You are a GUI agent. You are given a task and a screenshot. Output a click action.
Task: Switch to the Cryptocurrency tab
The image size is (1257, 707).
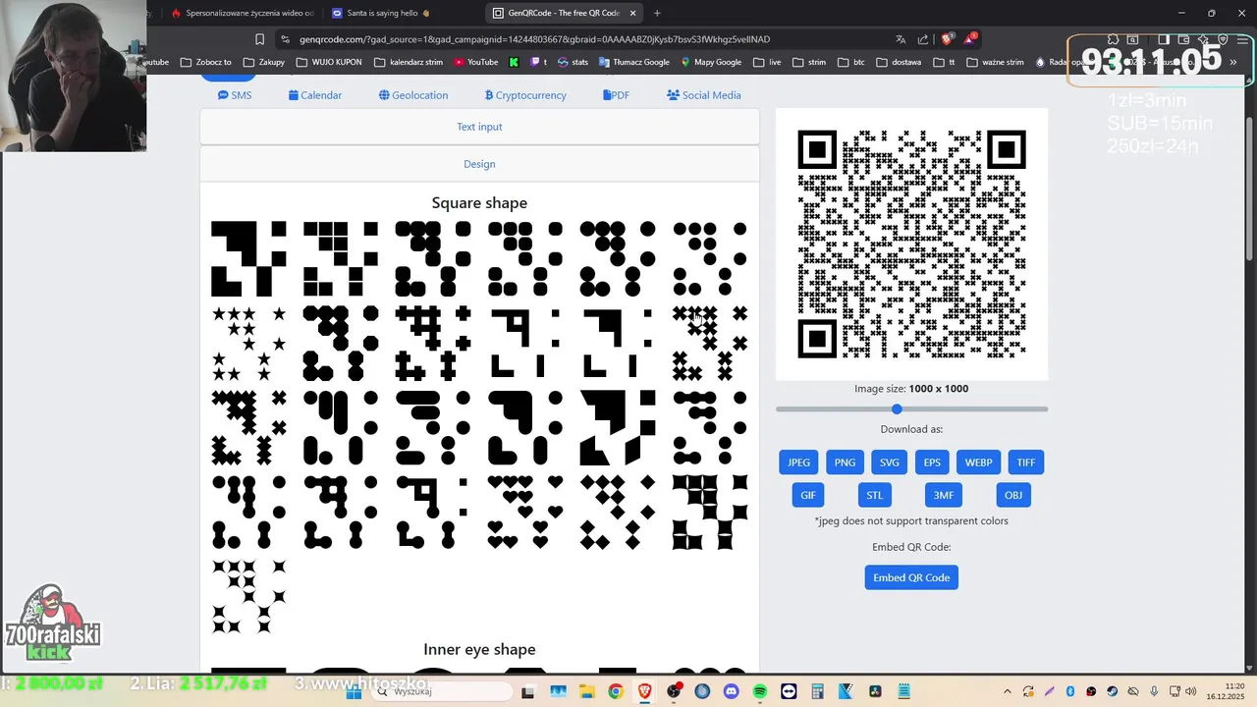[x=525, y=95]
